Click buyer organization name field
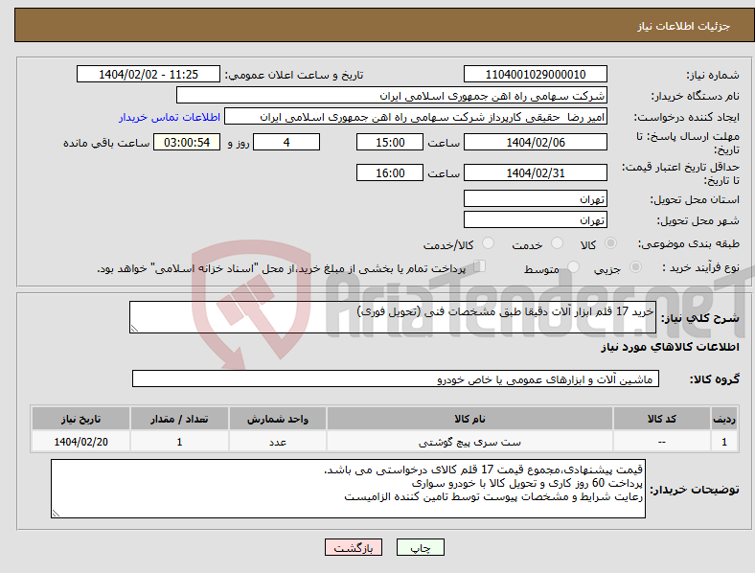 (x=392, y=95)
